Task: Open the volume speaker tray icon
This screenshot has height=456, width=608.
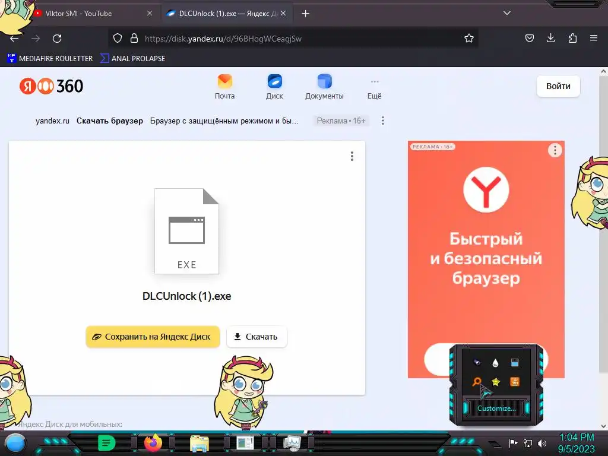Action: coord(542,443)
